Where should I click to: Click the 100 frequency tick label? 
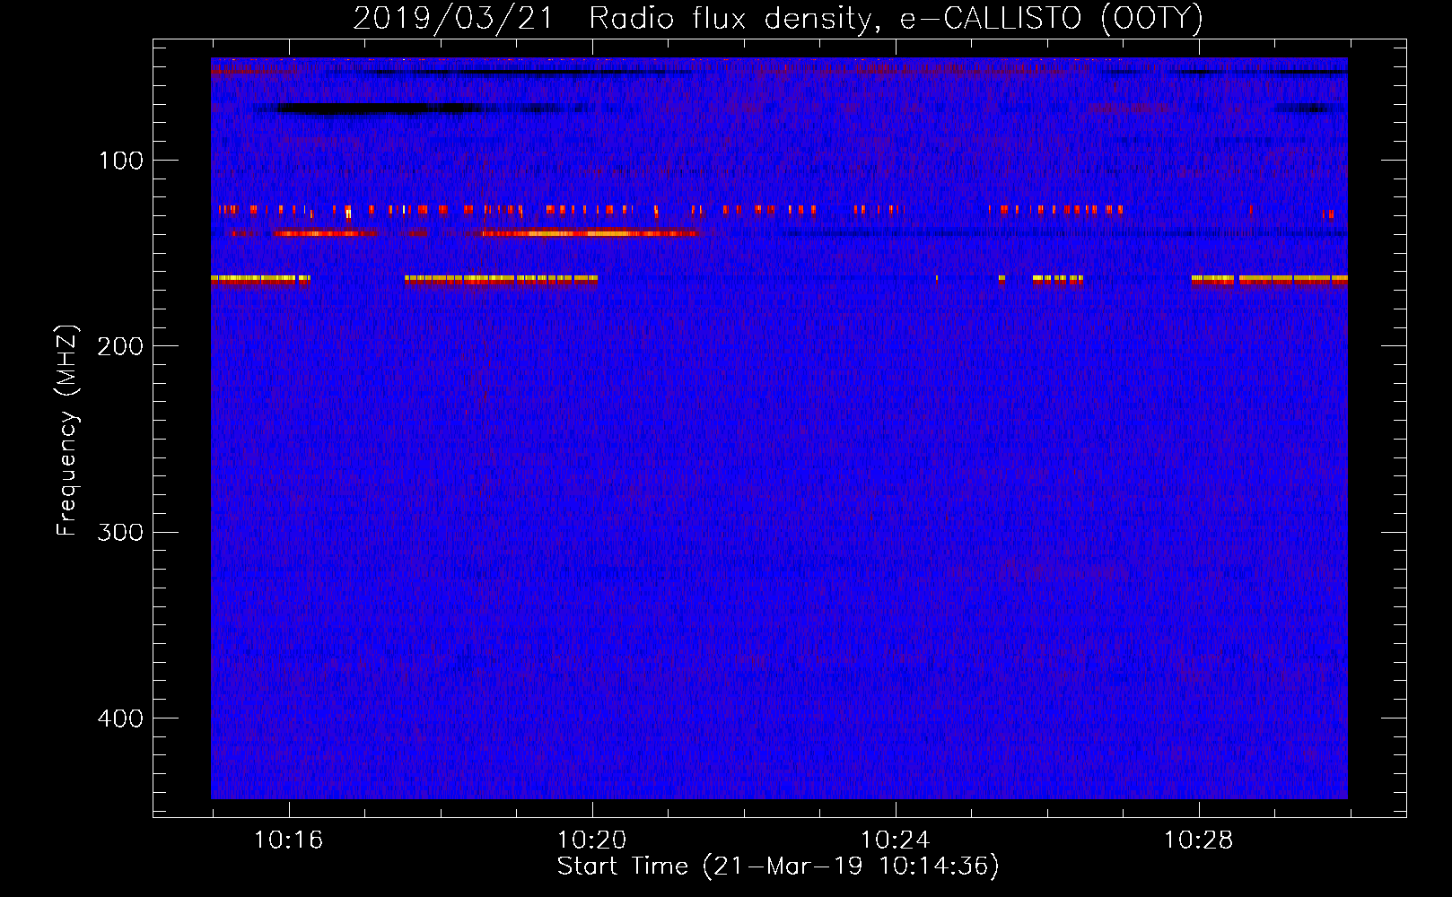pyautogui.click(x=121, y=161)
